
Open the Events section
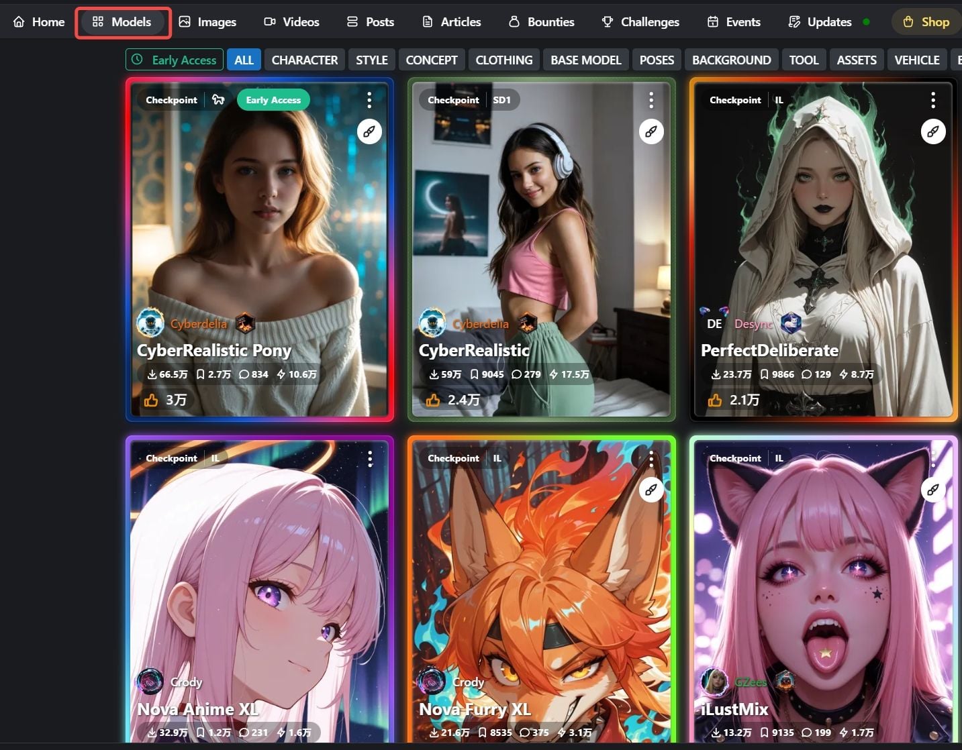734,21
